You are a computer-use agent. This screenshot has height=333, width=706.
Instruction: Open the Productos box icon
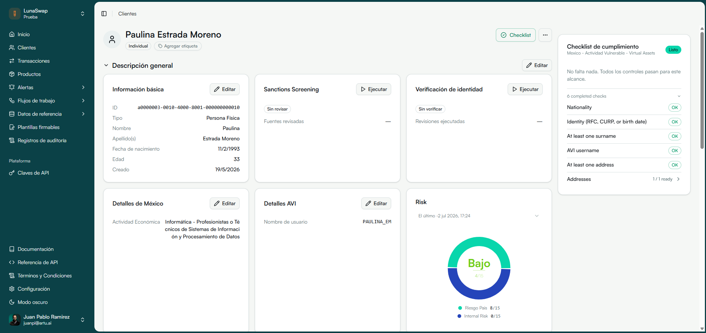coord(12,74)
